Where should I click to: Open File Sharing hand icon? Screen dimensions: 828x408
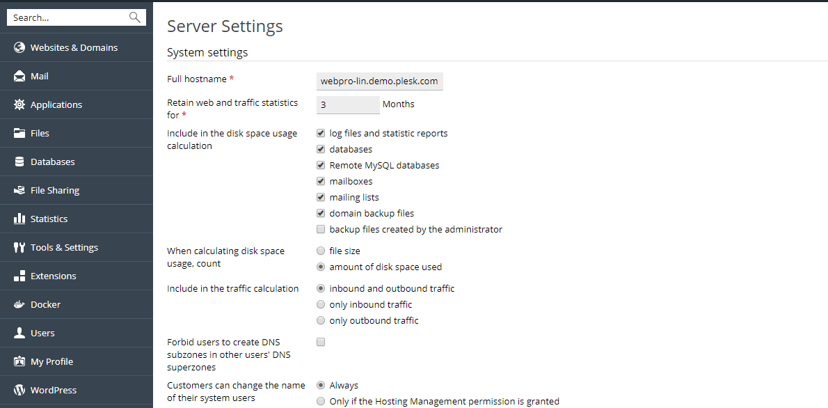click(x=19, y=190)
